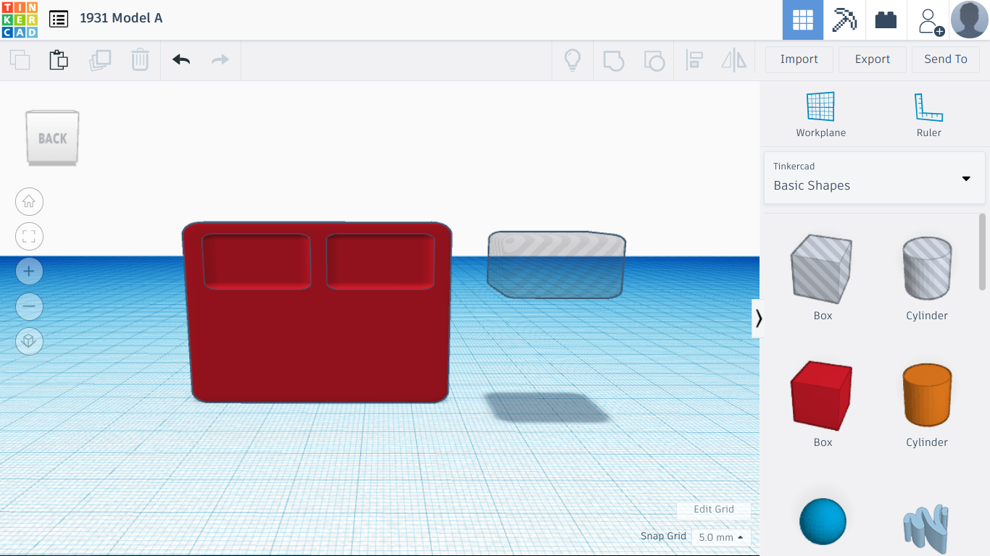The width and height of the screenshot is (990, 556).
Task: Invite collaborators with the add person icon
Action: tap(928, 20)
